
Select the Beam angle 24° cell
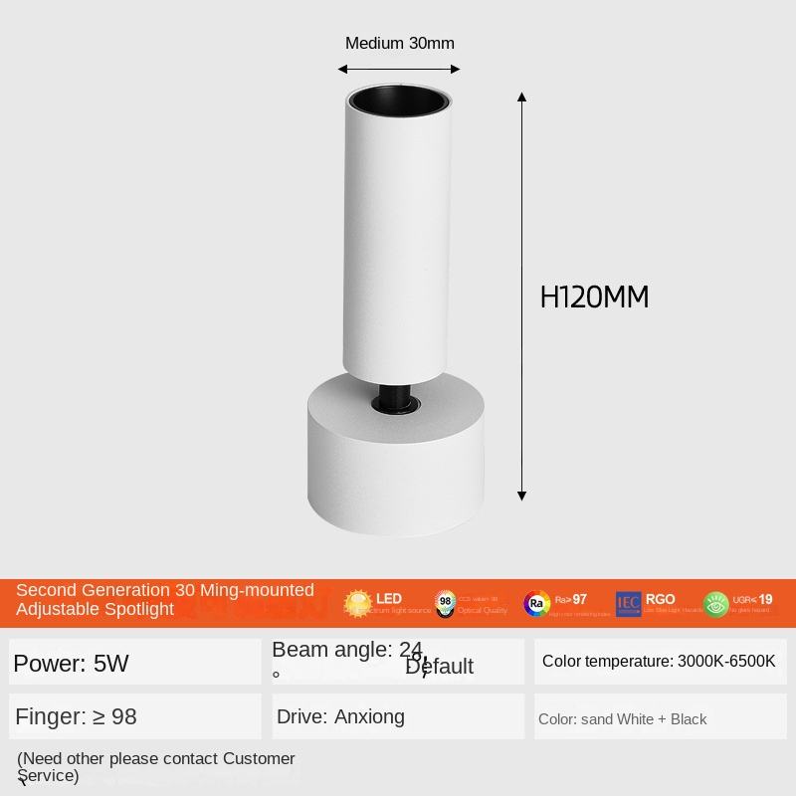(398, 662)
